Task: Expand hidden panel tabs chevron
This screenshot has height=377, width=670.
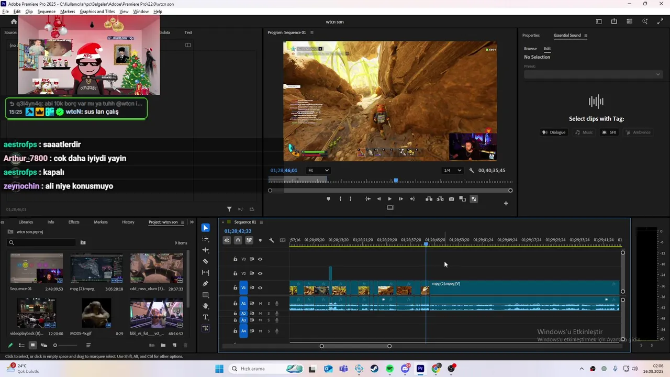Action: 192,222
